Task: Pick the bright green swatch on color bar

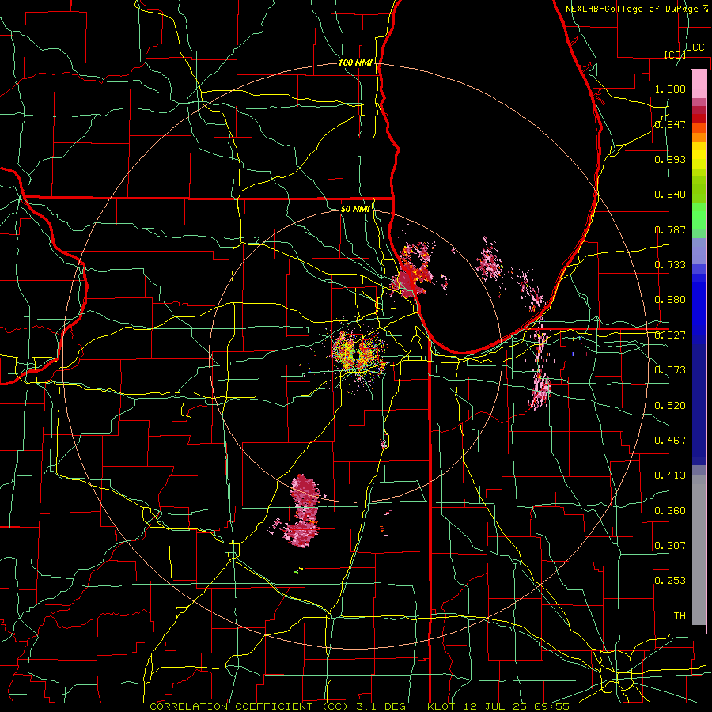Action: tap(699, 217)
